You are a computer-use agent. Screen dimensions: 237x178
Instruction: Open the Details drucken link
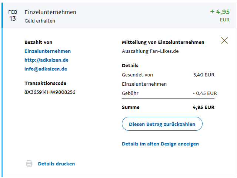tap(56, 164)
